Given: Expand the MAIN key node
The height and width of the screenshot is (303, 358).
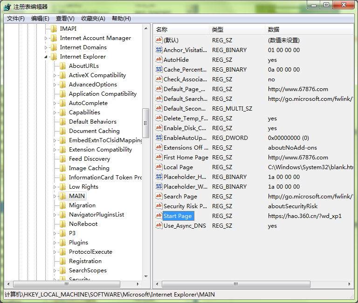Looking at the screenshot, I should pyautogui.click(x=55, y=196).
